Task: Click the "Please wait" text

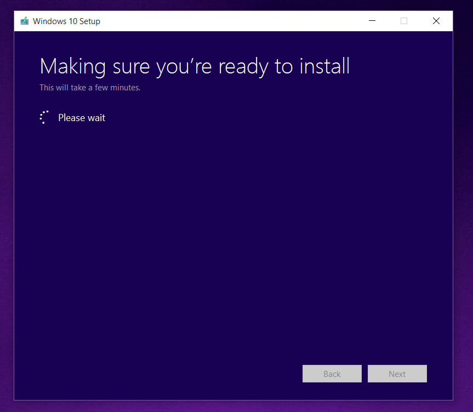Action: click(82, 118)
